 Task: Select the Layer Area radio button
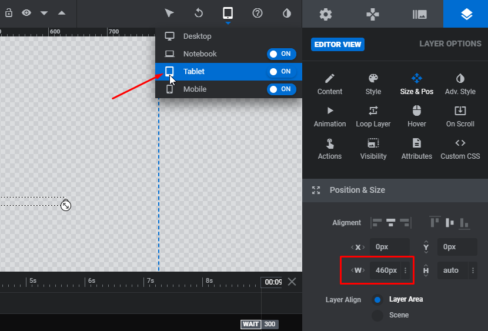377,300
